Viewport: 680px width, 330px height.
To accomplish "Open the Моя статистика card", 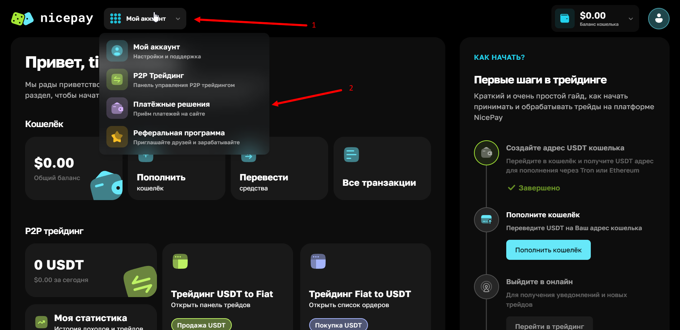I will pyautogui.click(x=91, y=317).
